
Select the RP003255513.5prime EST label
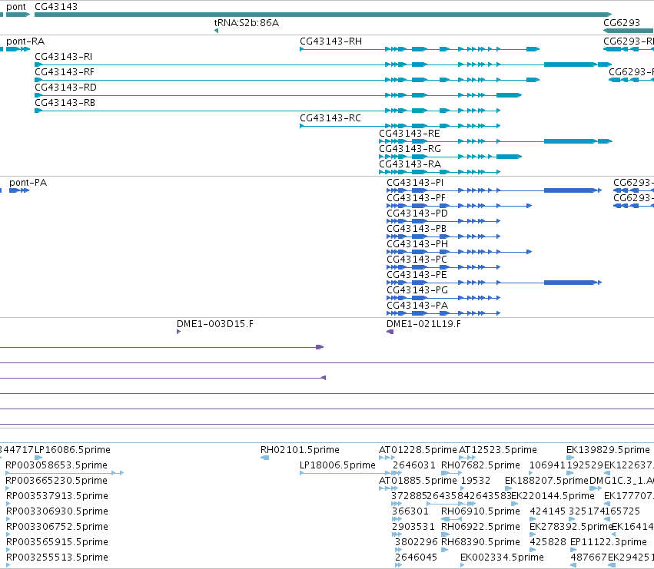(57, 557)
